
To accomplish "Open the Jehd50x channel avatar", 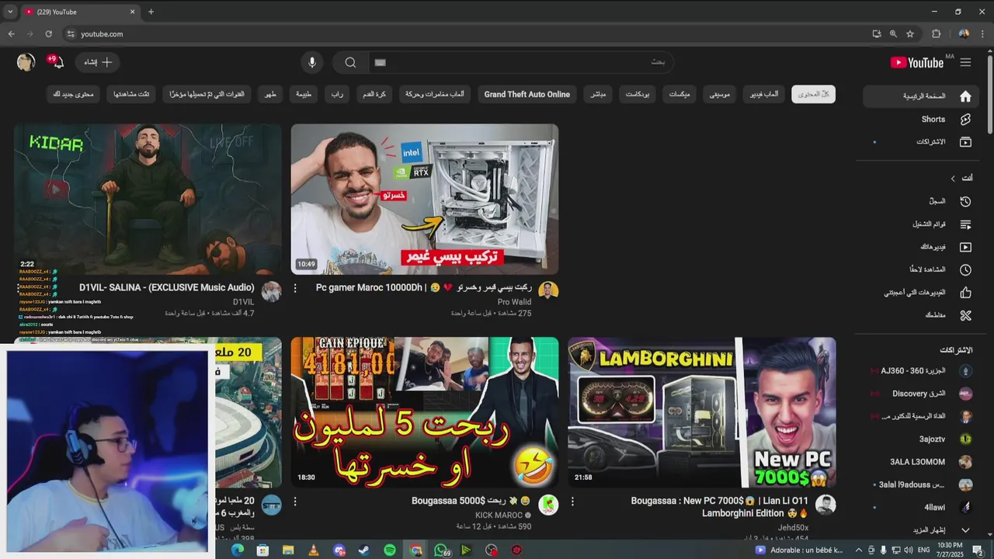I will [825, 505].
